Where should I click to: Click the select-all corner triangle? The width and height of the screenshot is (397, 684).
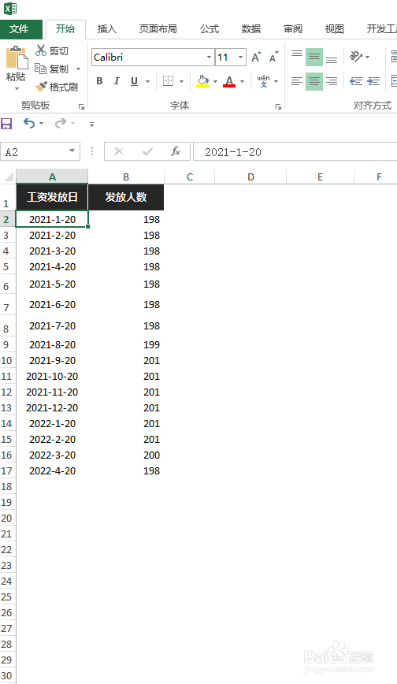pos(9,177)
